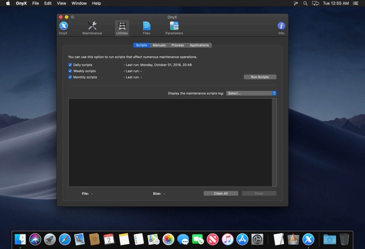Select the Applications tab
365x249 pixels.
199,45
